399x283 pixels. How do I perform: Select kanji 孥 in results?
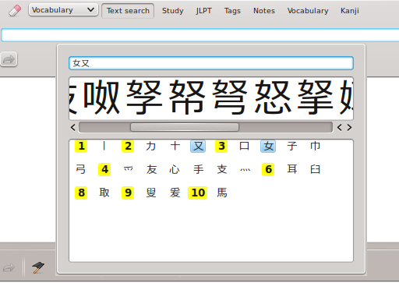[144, 97]
